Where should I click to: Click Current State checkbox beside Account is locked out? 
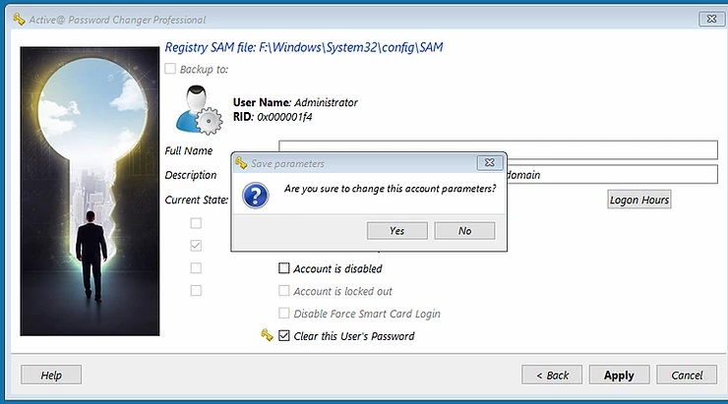point(196,290)
